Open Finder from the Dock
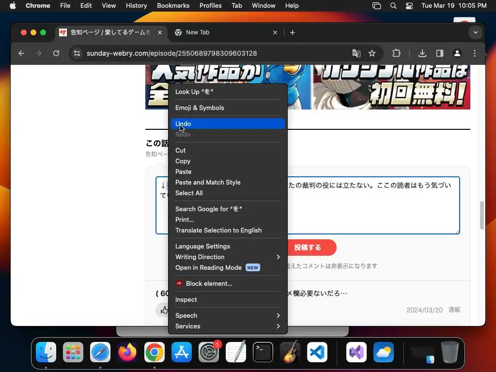The width and height of the screenshot is (496, 372). [46, 352]
